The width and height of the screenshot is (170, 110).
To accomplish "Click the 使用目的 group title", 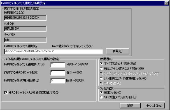I will pos(106,59).
